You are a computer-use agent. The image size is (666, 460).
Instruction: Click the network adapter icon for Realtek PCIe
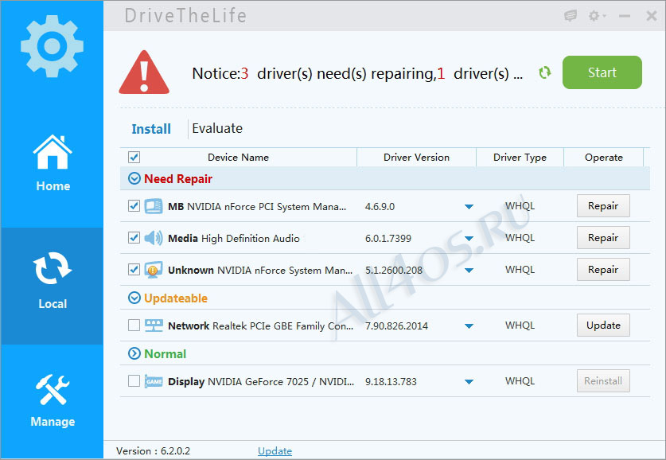click(154, 326)
